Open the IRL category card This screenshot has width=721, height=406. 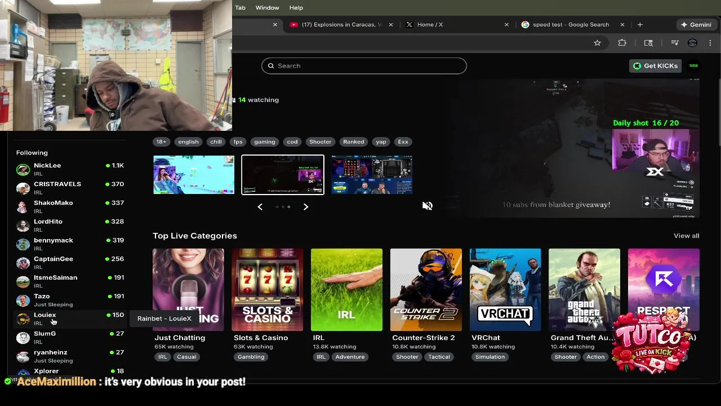coord(346,290)
